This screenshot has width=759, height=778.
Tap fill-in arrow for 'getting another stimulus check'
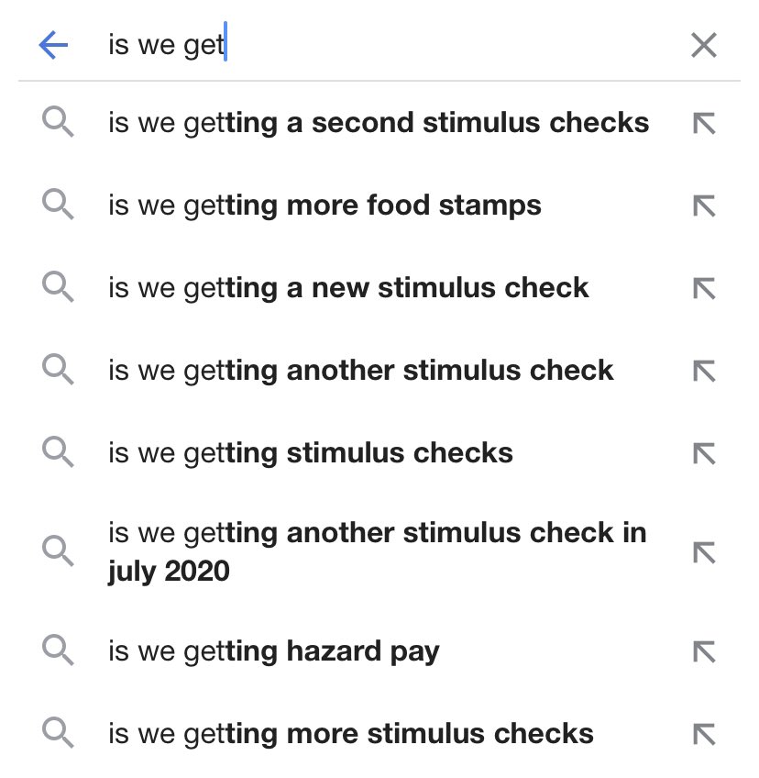coord(703,371)
